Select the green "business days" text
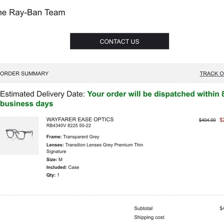The height and width of the screenshot is (224, 224). [27, 104]
